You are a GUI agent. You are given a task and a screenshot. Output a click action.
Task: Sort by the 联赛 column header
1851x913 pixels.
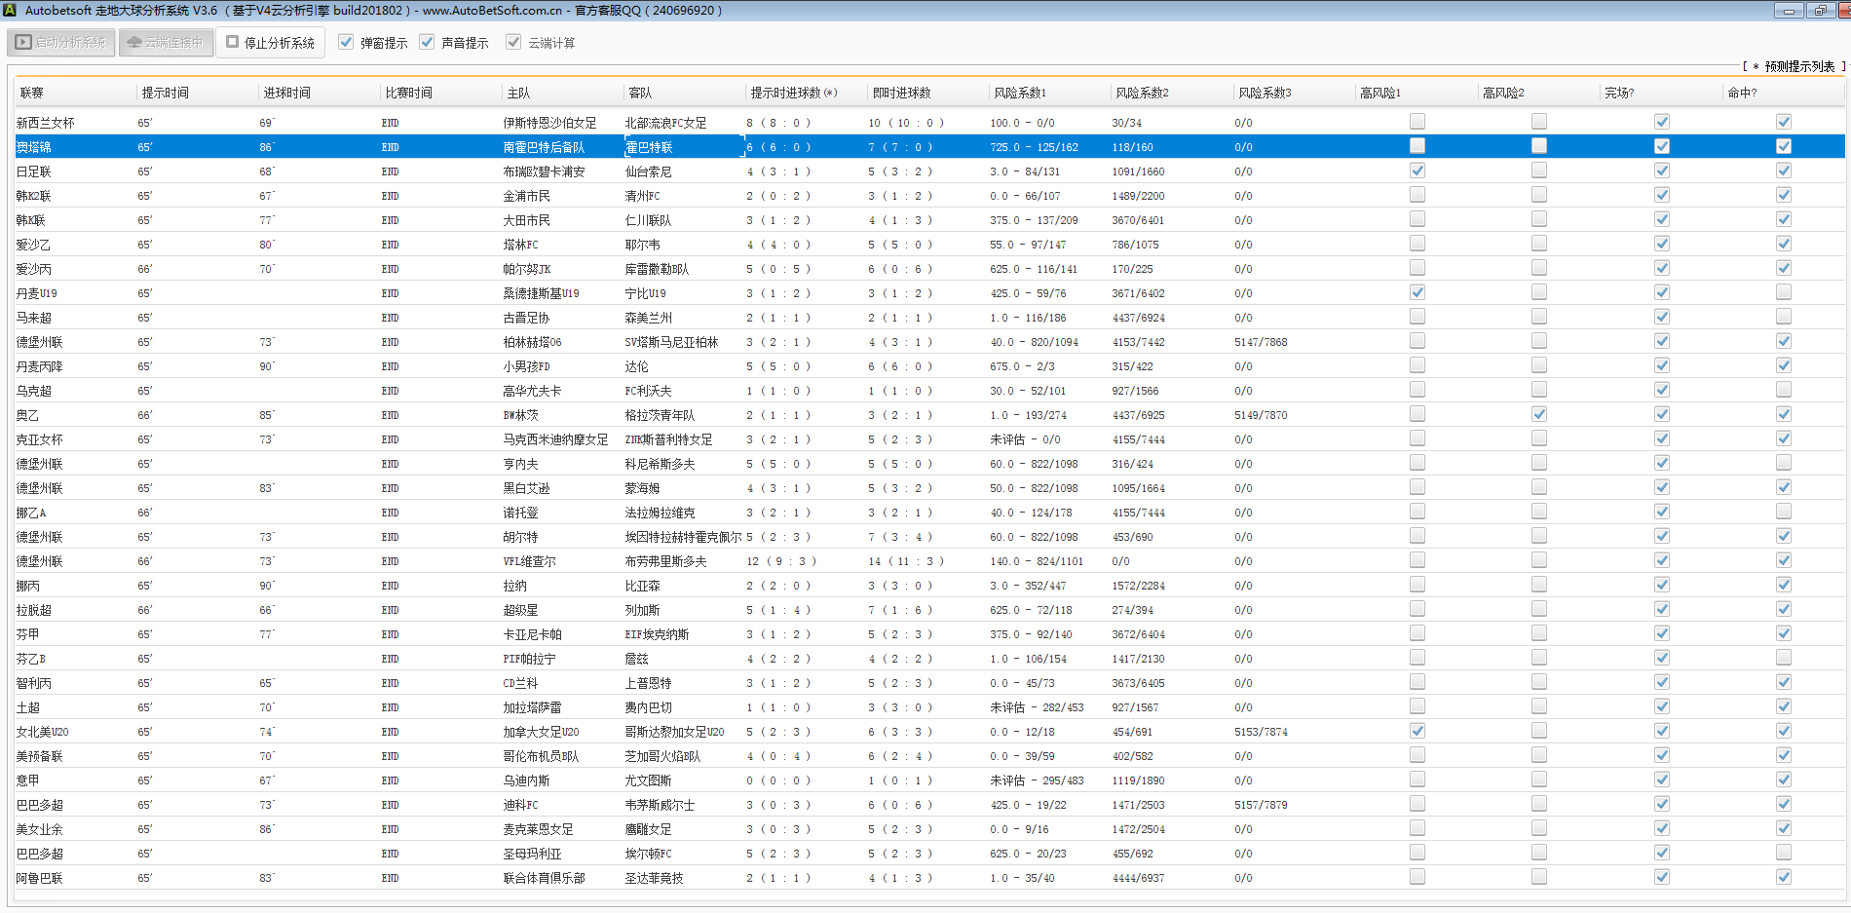click(x=32, y=94)
